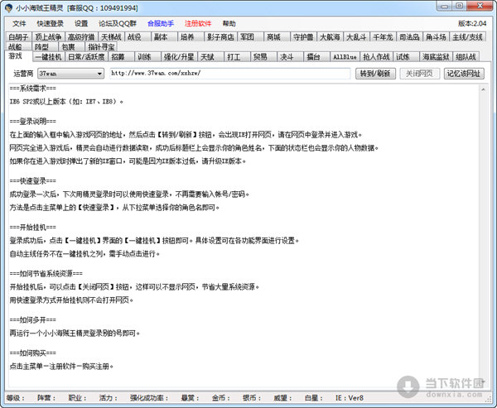
Task: Switch to the 天梯战 tab
Action: [111, 37]
